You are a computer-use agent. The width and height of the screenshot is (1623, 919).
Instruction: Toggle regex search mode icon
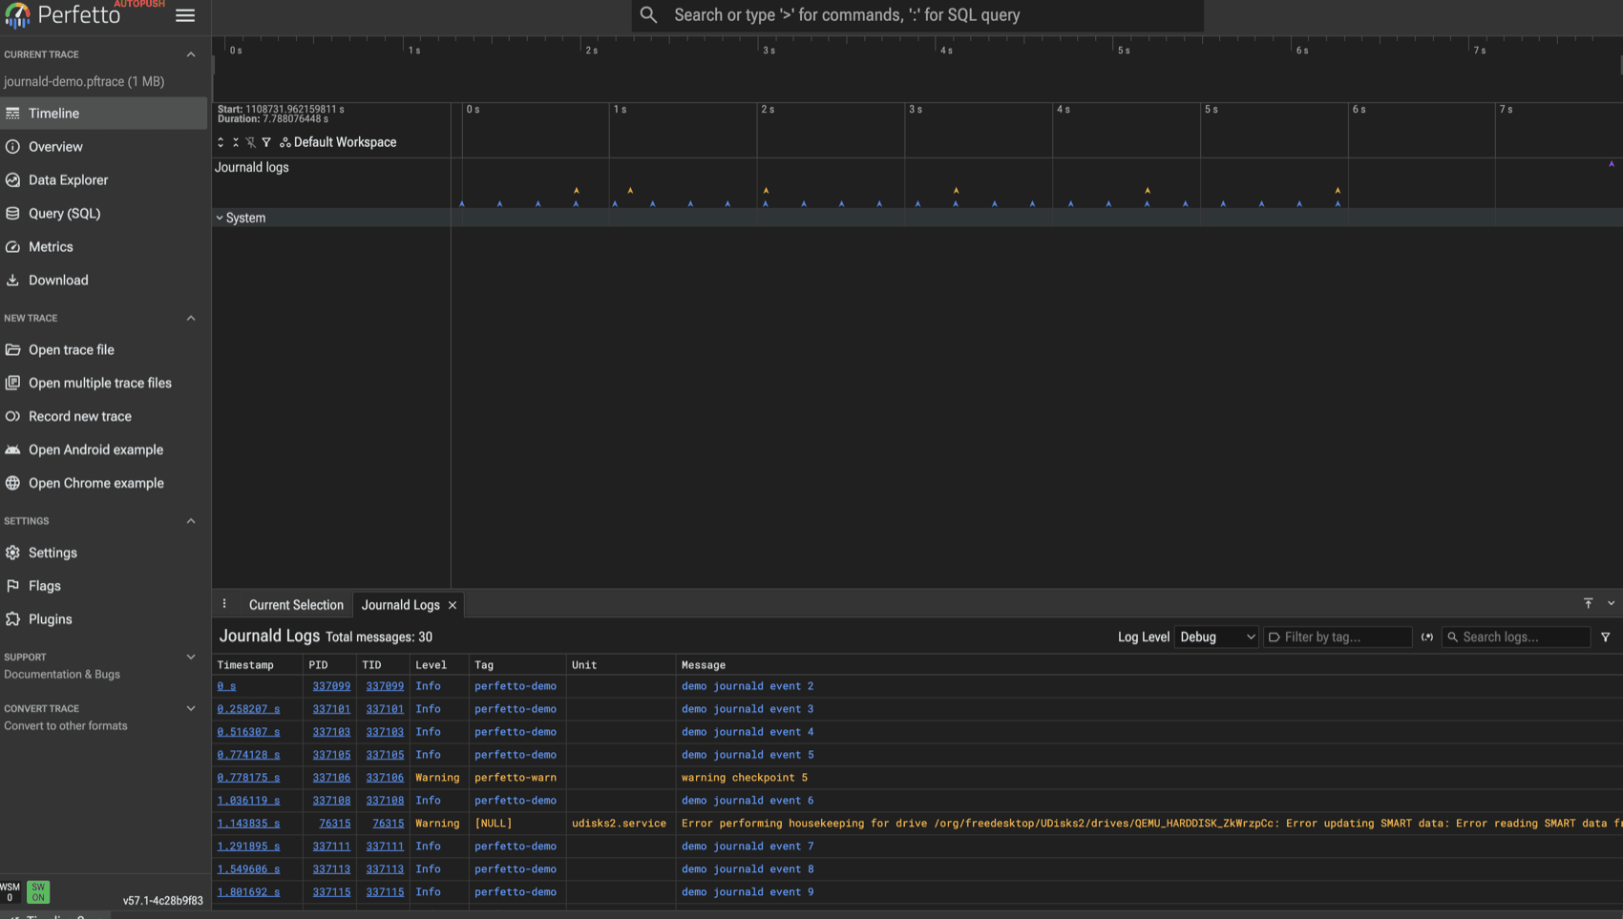coord(1427,637)
